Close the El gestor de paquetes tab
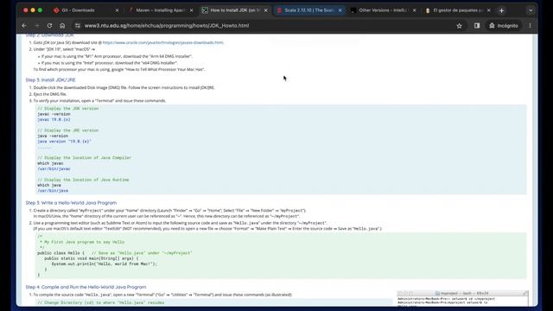Image resolution: width=553 pixels, height=311 pixels. [489, 10]
